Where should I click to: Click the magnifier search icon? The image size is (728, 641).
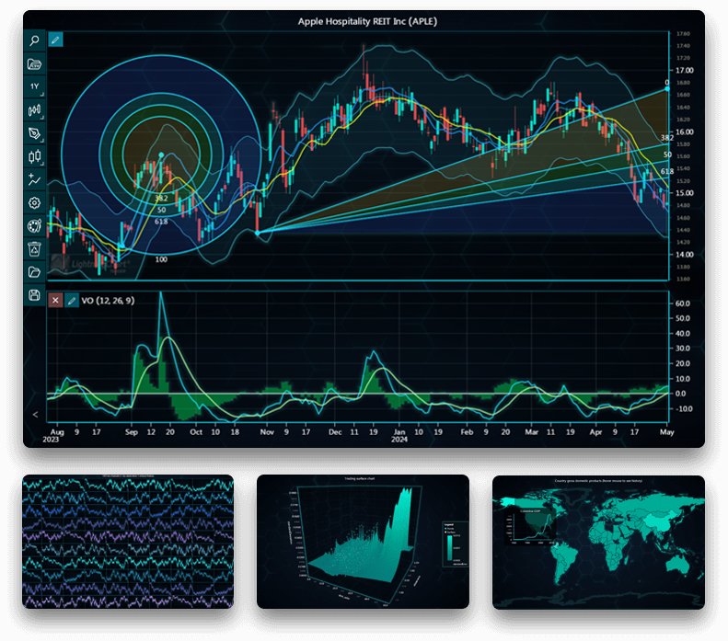(34, 40)
